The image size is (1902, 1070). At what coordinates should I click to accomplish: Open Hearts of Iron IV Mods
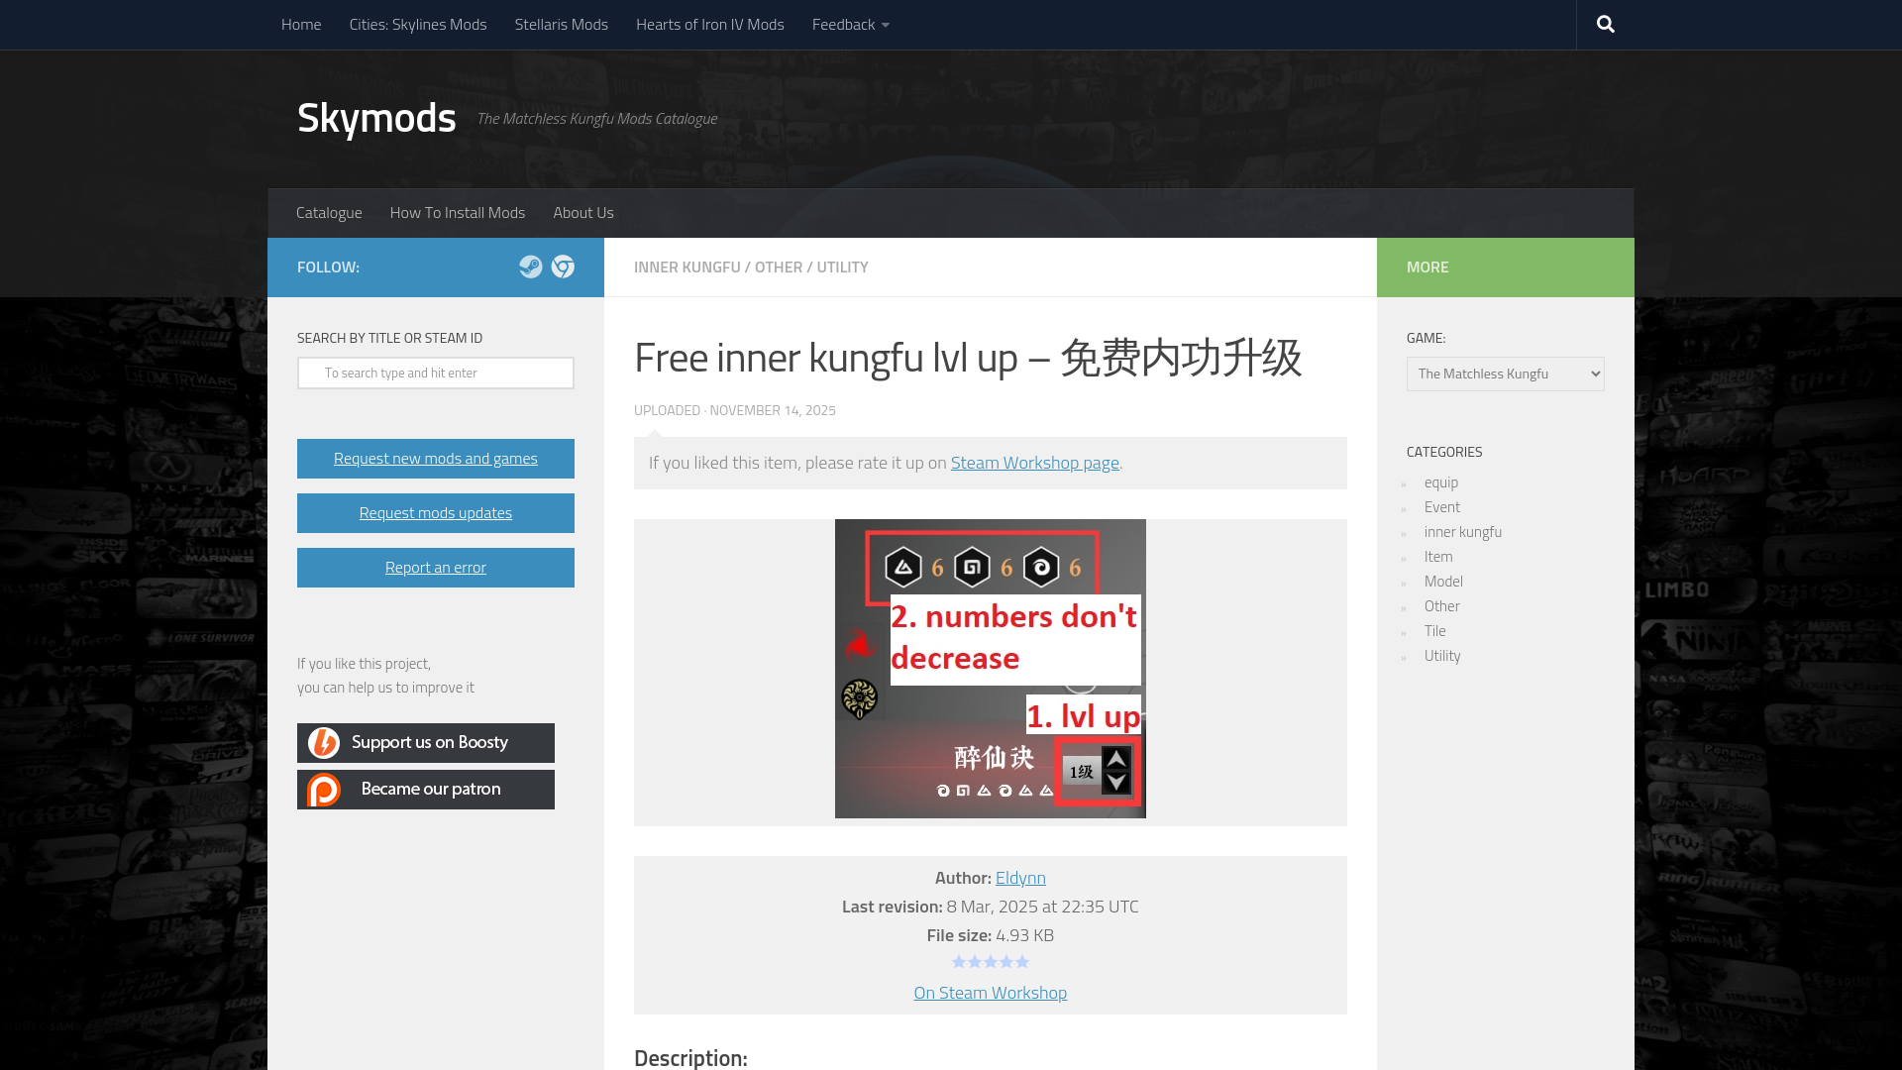tap(710, 25)
